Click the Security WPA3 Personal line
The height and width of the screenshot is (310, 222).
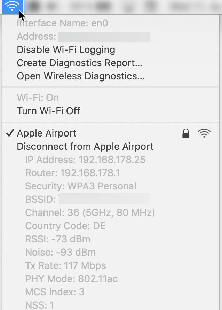80,186
